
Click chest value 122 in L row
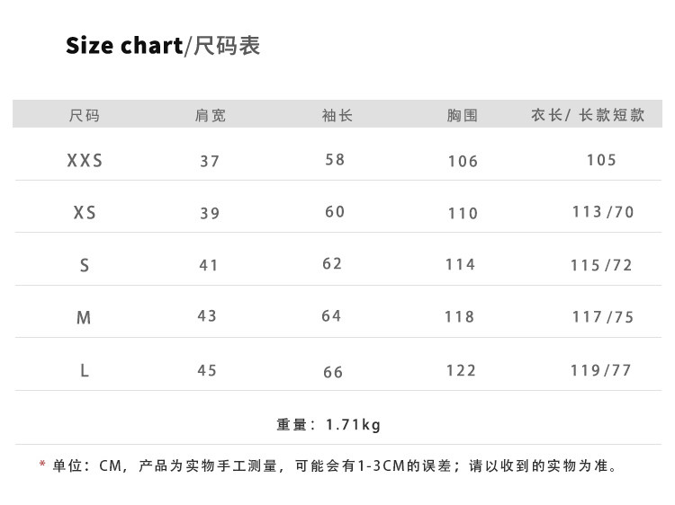(x=461, y=370)
